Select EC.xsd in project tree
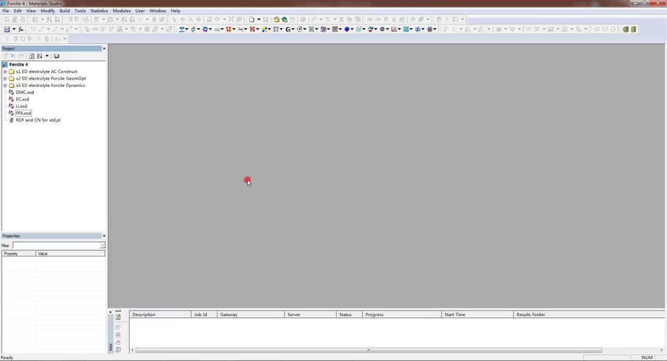Viewport: 667px width, 361px height. point(22,99)
